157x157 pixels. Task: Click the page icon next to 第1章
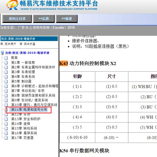pyautogui.click(x=6, y=63)
